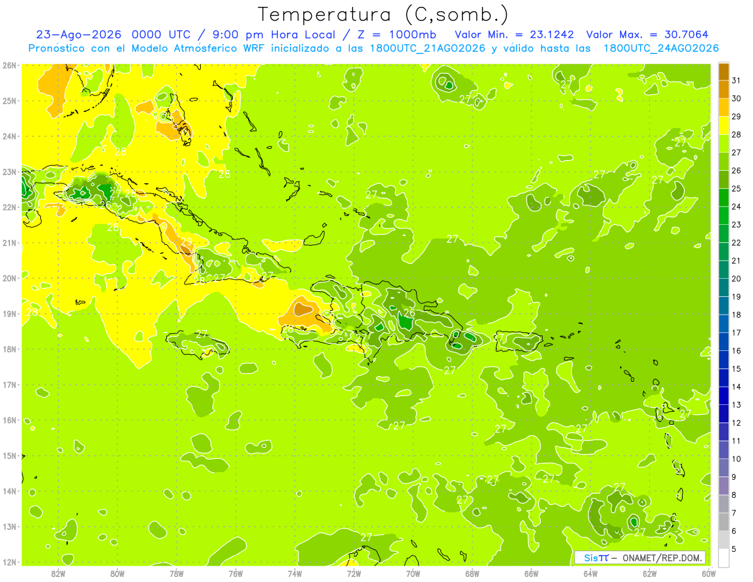Screen dimensions: 753x582
Task: Click the "ONAMET/REP.DOM." credit box
Action: (x=640, y=558)
